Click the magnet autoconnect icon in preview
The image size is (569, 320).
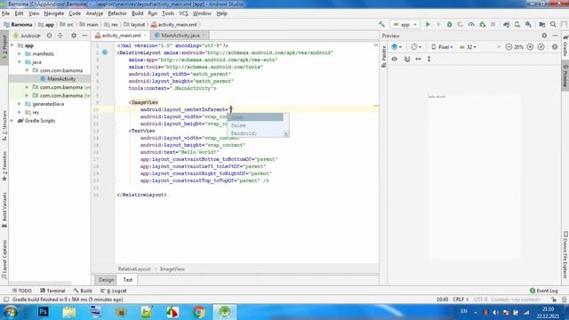pyautogui.click(x=407, y=59)
